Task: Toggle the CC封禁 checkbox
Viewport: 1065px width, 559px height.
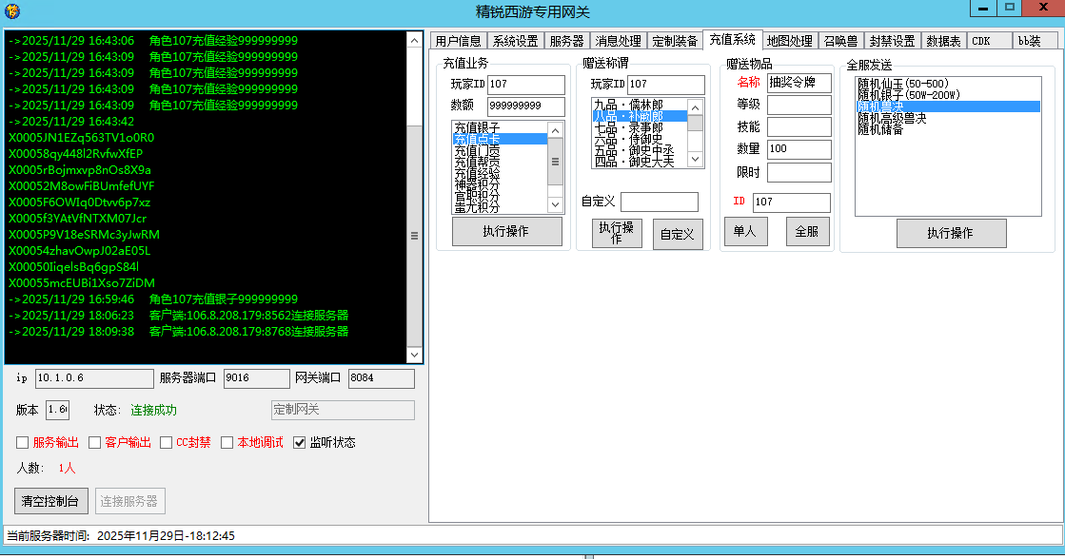Action: (x=167, y=442)
